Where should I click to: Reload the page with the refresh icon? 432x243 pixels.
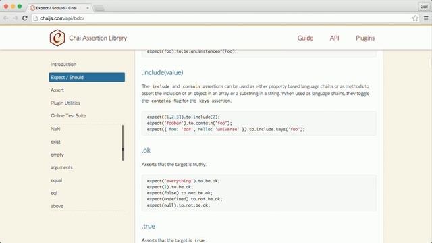click(x=24, y=18)
